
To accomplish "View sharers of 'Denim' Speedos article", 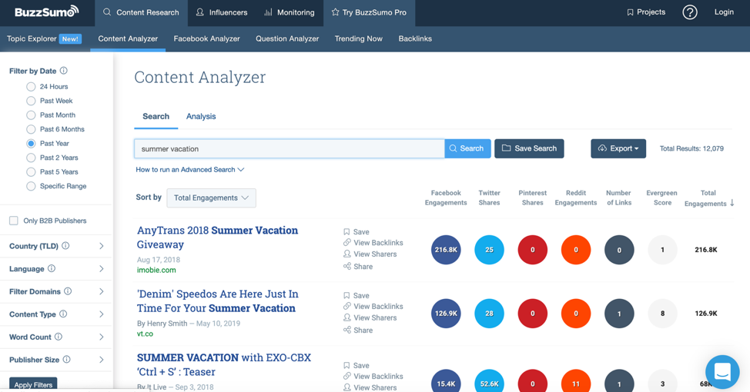I will (370, 317).
